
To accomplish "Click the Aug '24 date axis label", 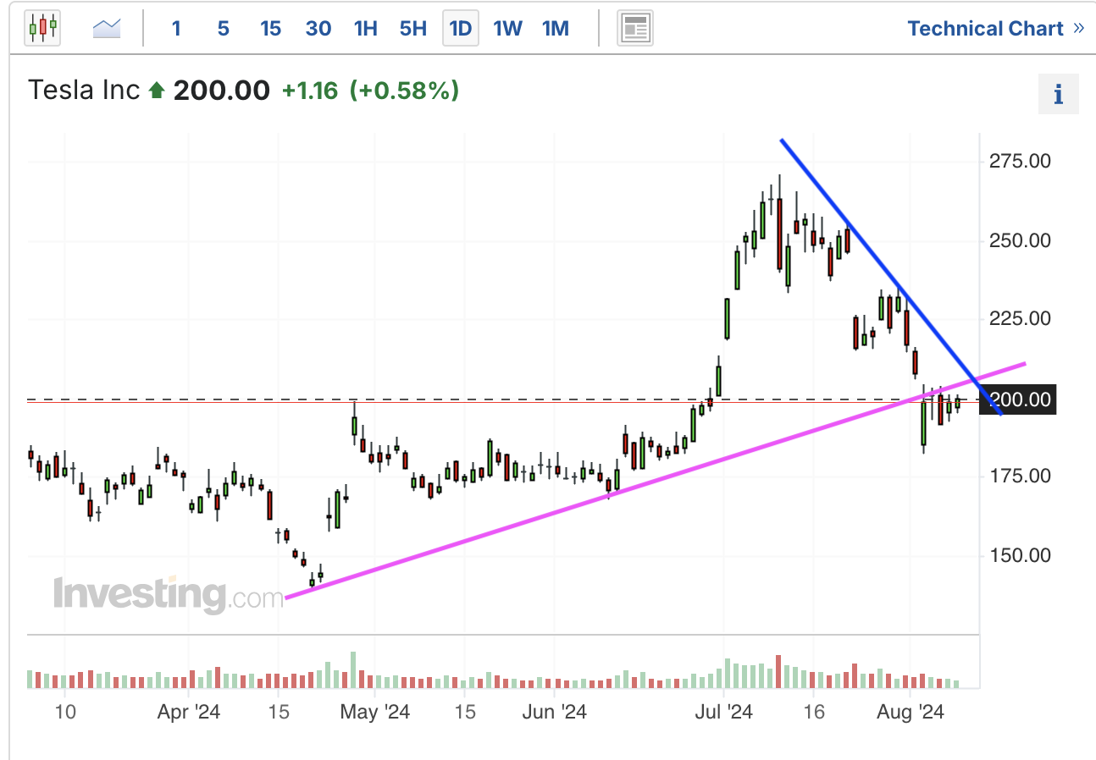I will [910, 713].
